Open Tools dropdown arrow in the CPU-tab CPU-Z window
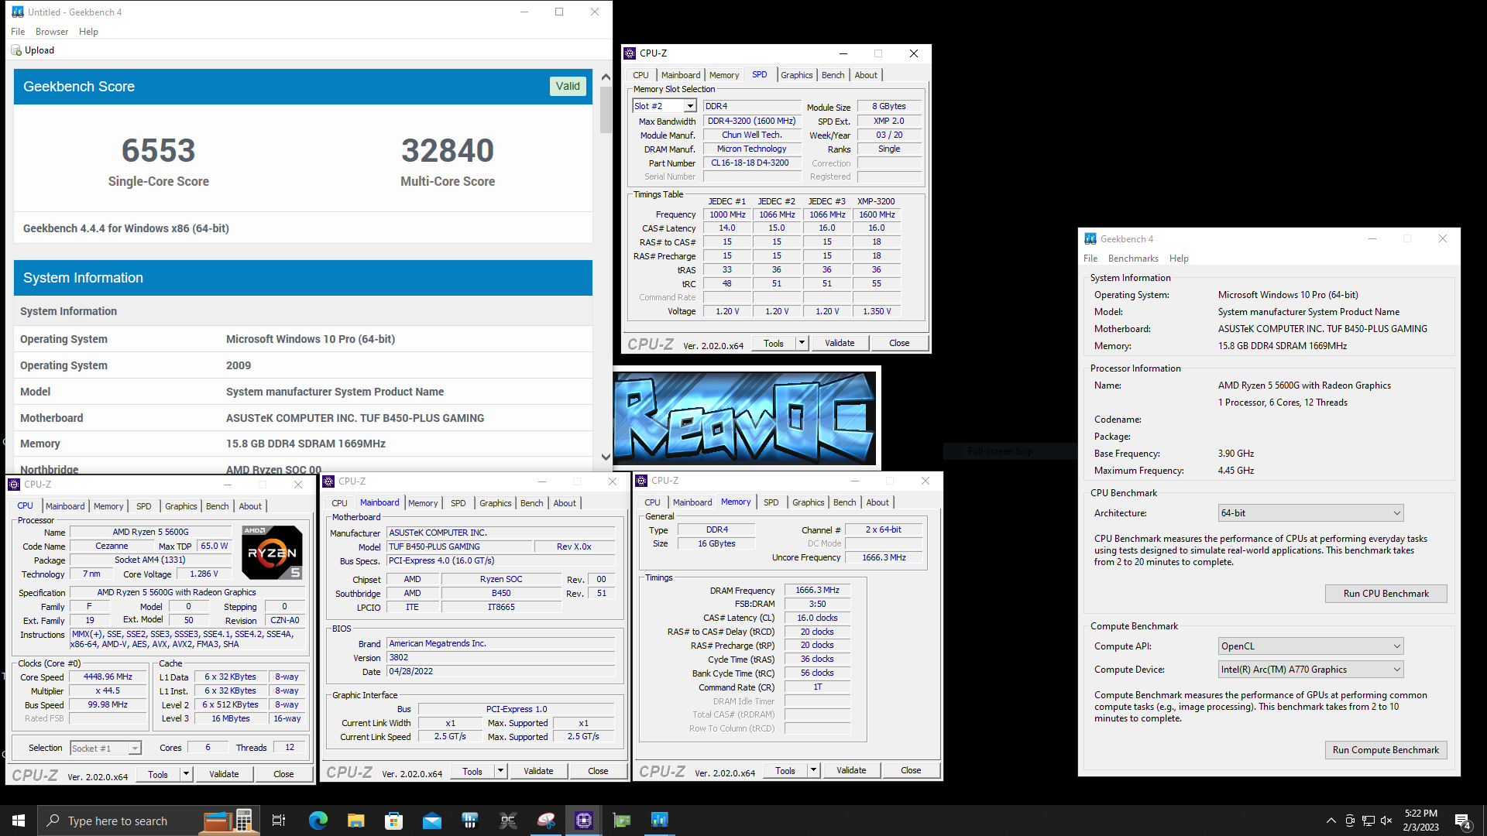The width and height of the screenshot is (1487, 836). coord(186,774)
